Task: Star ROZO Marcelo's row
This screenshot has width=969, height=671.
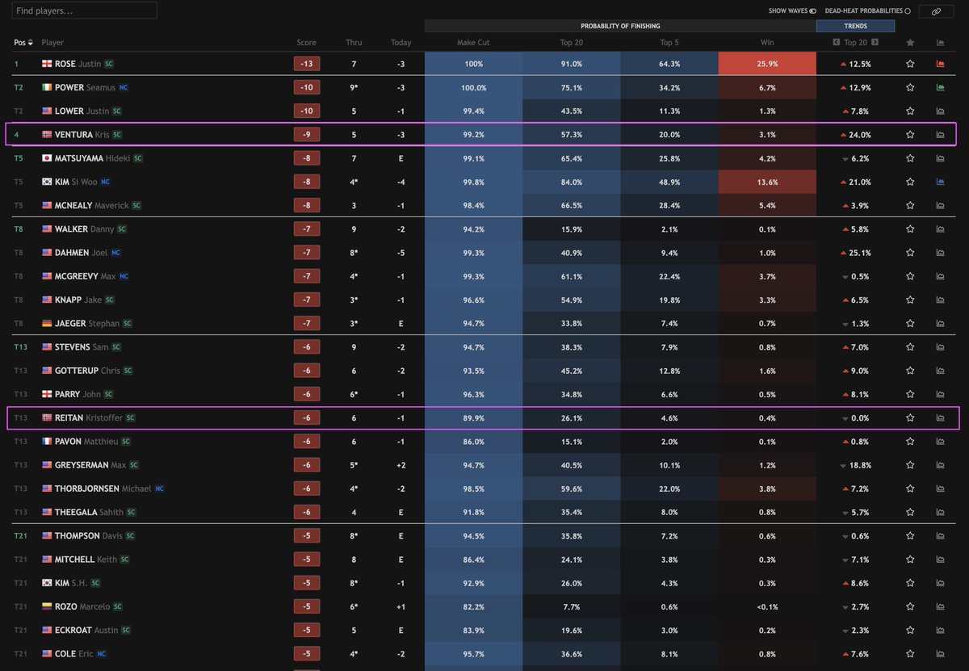Action: 910,606
